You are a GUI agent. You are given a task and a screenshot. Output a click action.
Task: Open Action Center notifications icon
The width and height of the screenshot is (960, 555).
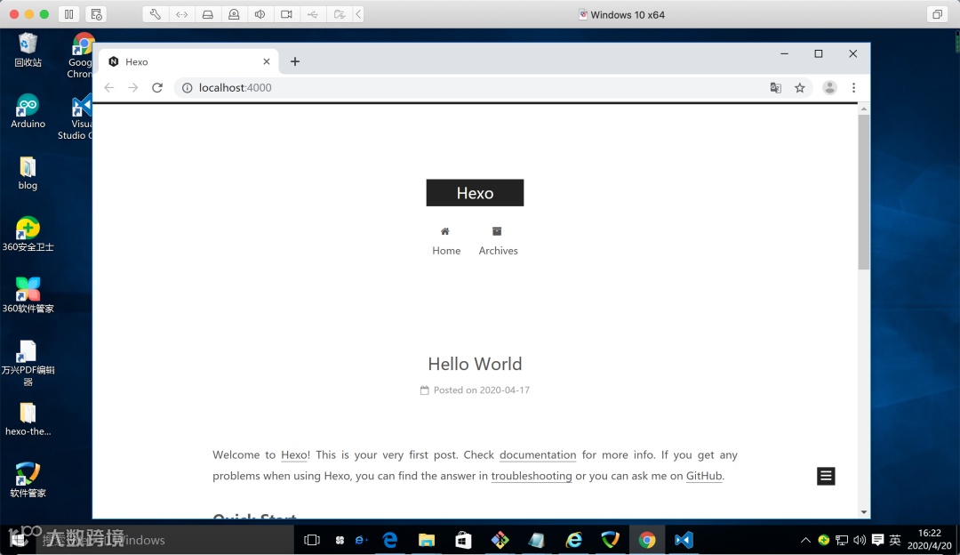(x=877, y=540)
